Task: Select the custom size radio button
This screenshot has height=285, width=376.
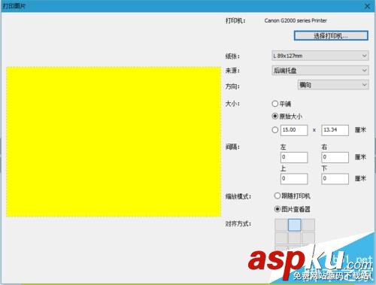Action: pyautogui.click(x=275, y=130)
